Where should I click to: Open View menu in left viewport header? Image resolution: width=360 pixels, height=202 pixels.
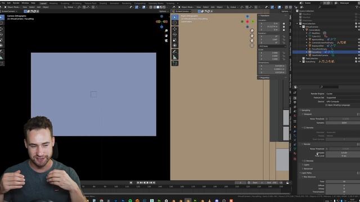click(x=25, y=7)
